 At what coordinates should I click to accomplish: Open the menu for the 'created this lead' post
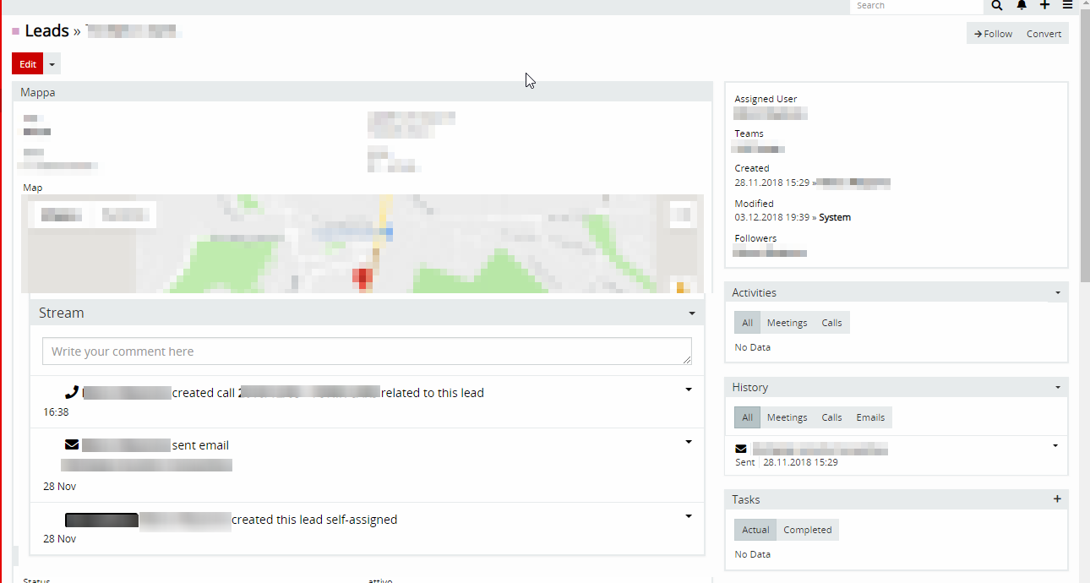[x=689, y=516]
